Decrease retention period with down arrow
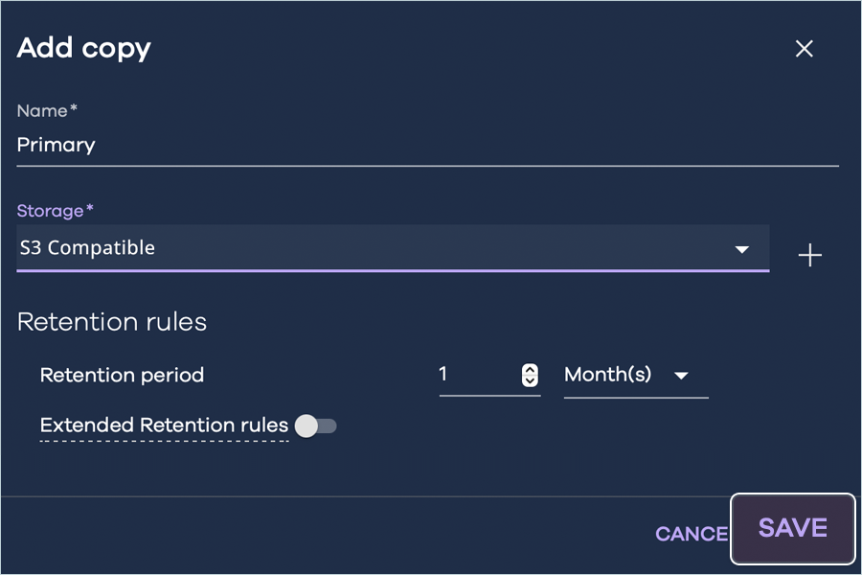This screenshot has width=862, height=575. 530,380
